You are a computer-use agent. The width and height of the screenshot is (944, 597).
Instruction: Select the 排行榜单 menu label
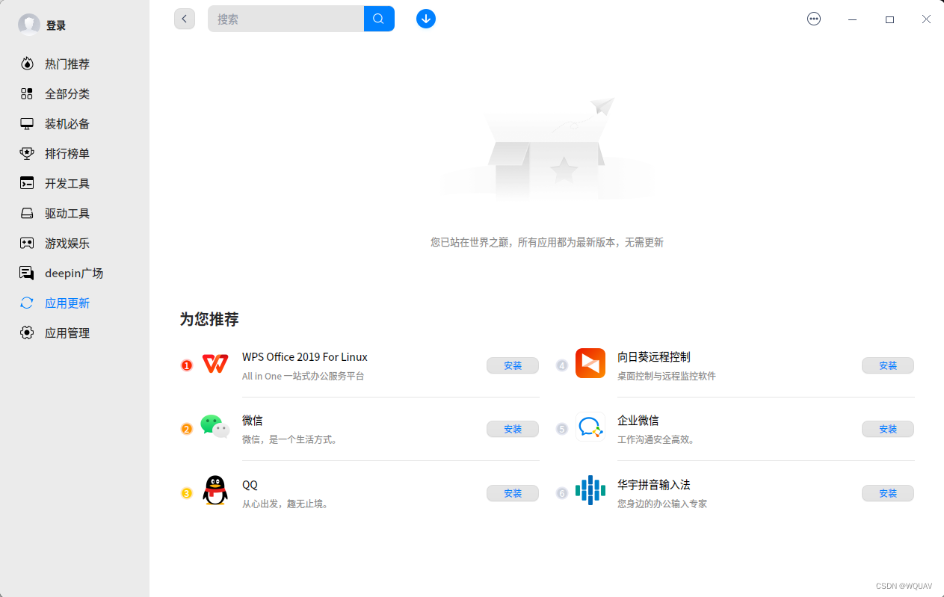pyautogui.click(x=67, y=154)
